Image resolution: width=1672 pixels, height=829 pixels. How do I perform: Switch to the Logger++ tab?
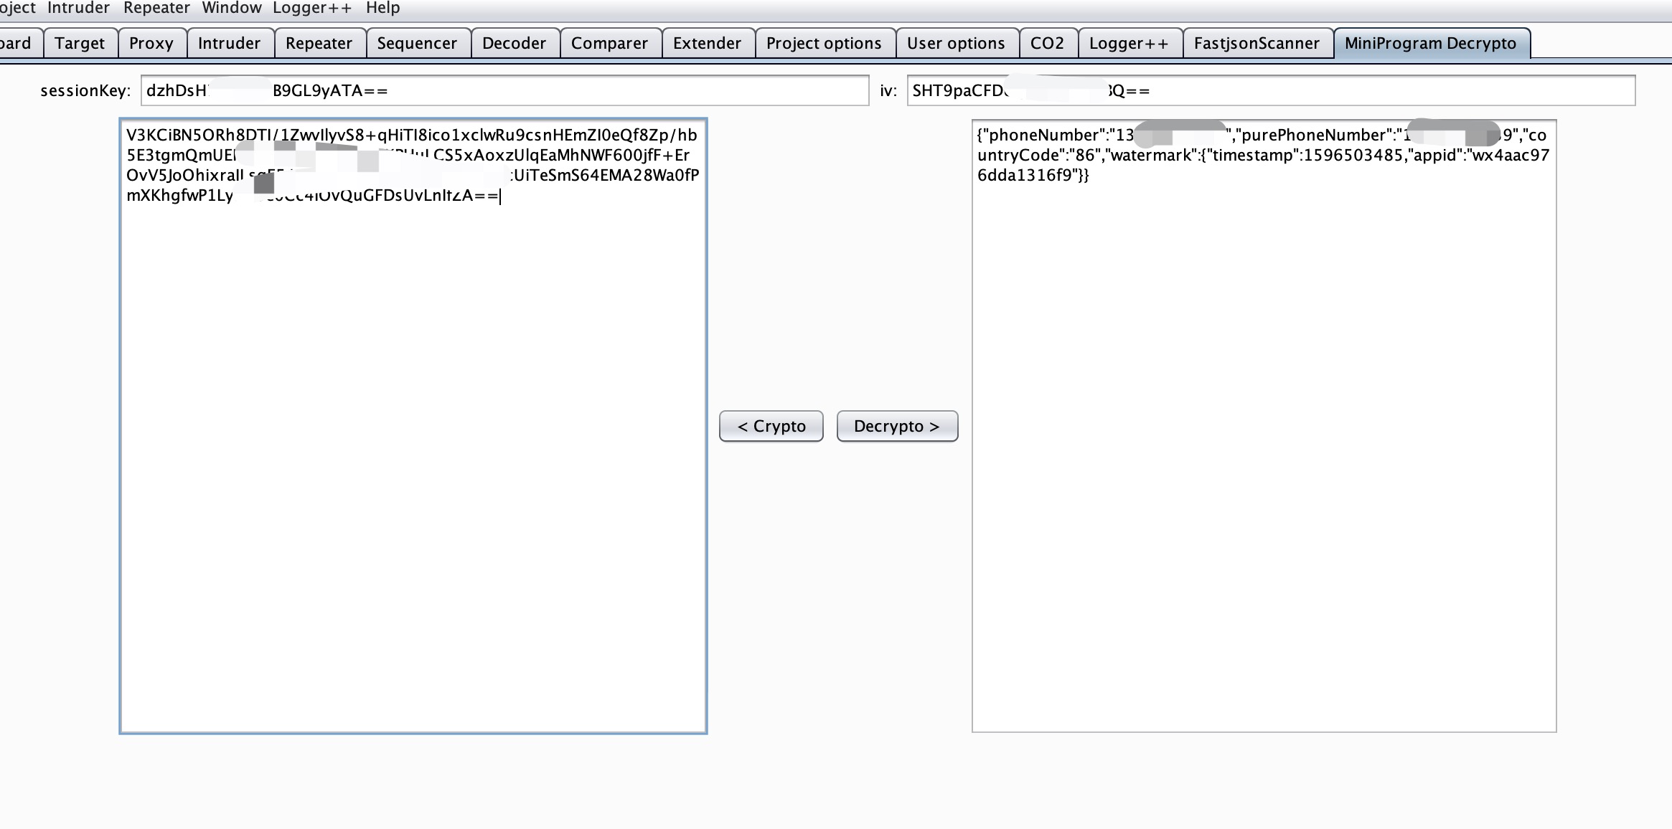[x=1129, y=43]
